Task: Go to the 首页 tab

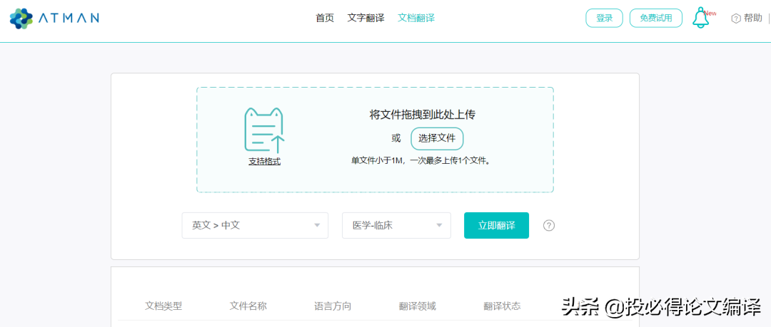Action: pyautogui.click(x=325, y=19)
